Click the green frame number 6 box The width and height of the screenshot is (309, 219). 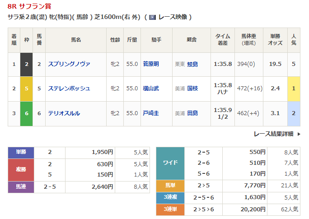tap(27, 113)
